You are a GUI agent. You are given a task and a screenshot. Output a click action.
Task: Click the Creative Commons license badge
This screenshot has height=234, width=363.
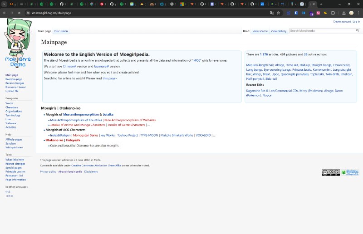pyautogui.click(x=331, y=172)
